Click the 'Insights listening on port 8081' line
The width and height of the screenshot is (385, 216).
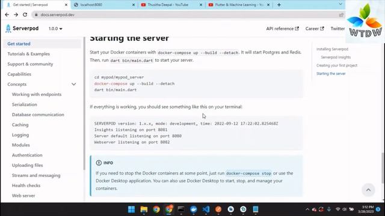tap(131, 130)
